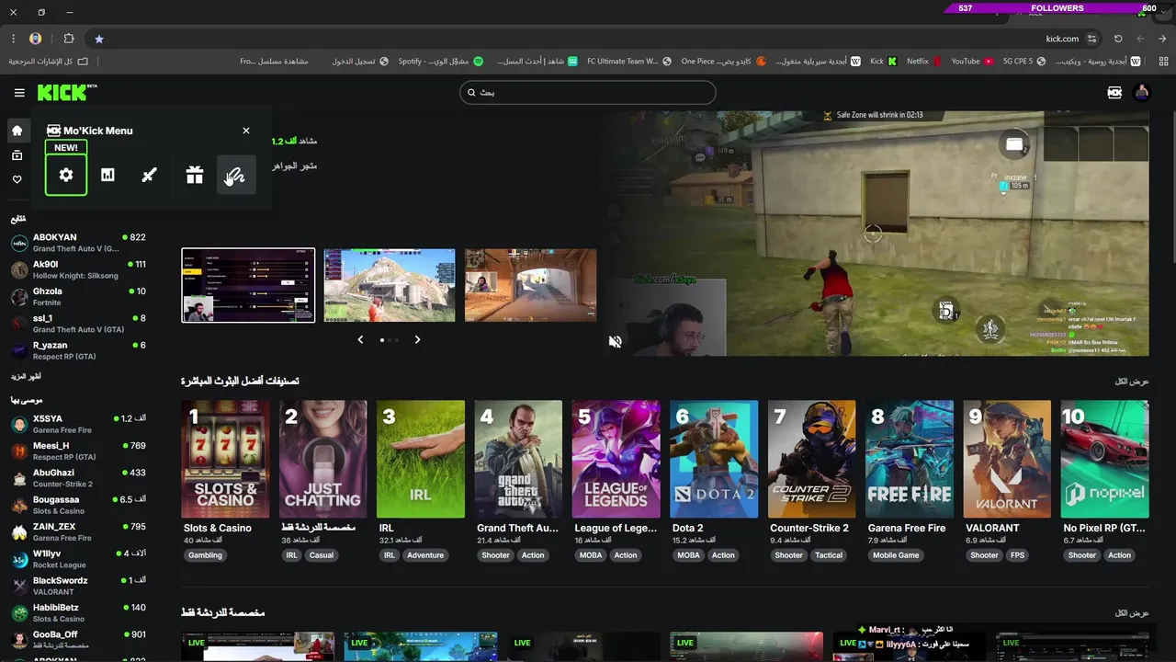Viewport: 1176px width, 662px height.
Task: Open site info icon beside kick.com
Action: click(x=1092, y=39)
